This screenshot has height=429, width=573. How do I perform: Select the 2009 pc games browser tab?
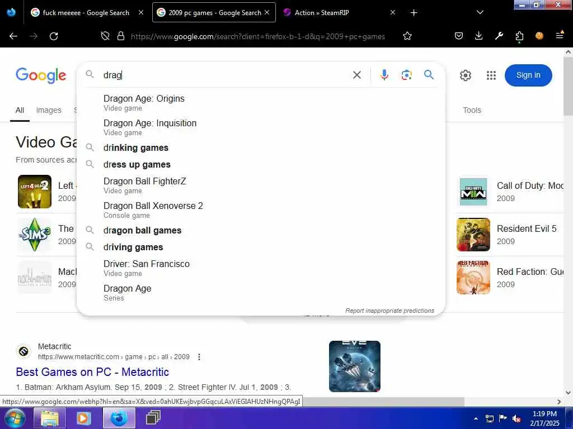pos(214,13)
